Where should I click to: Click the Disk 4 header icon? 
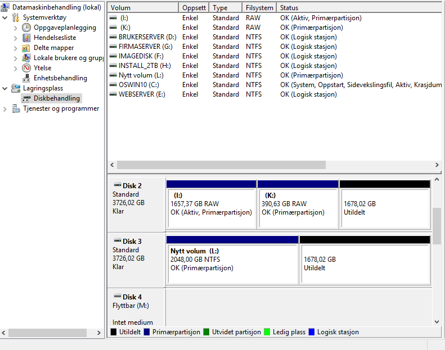[118, 297]
